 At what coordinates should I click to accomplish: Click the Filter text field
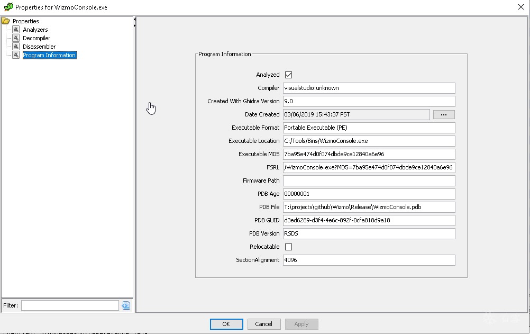tap(70, 305)
